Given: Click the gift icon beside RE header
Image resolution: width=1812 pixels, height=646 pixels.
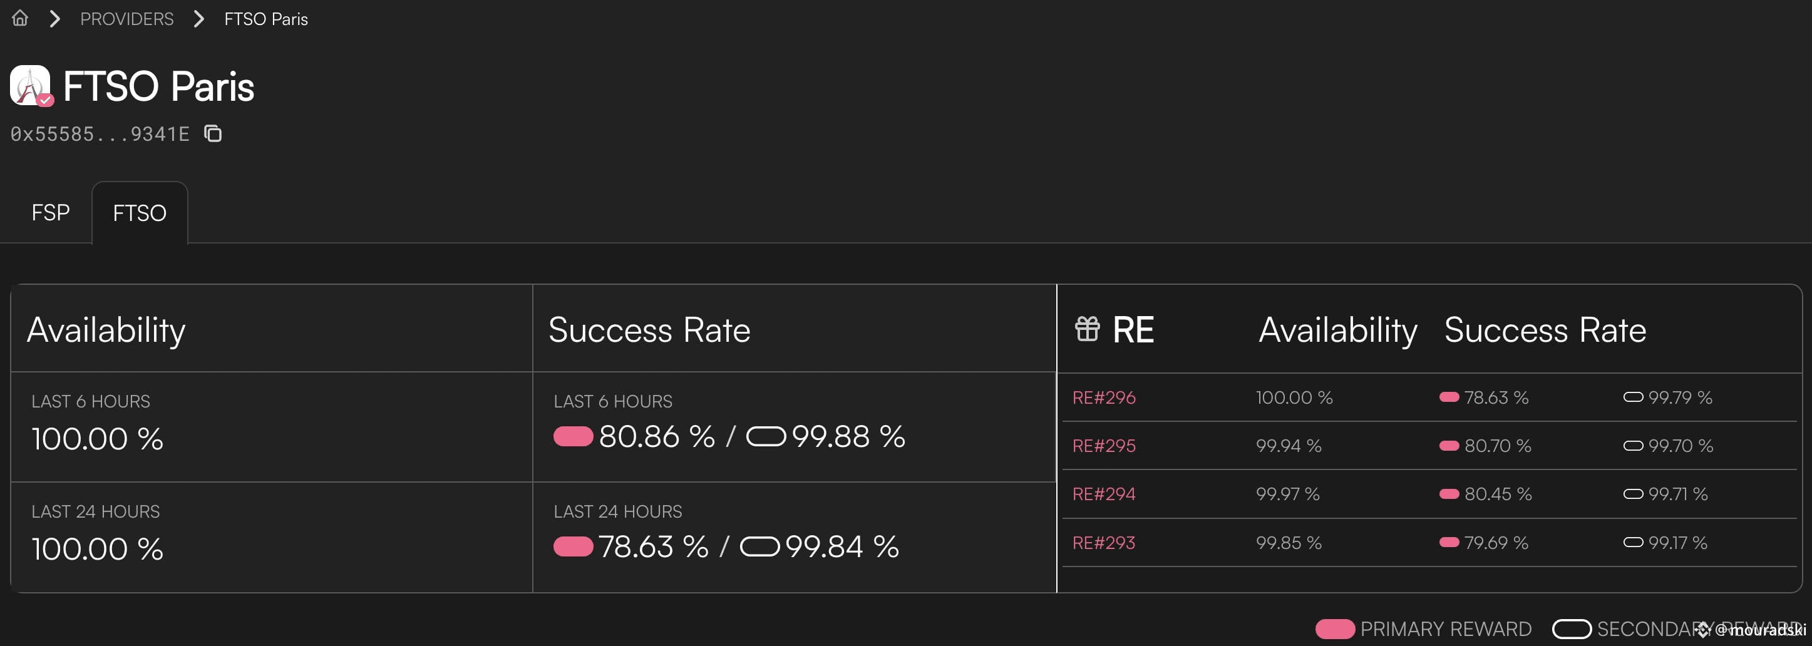Looking at the screenshot, I should coord(1087,329).
